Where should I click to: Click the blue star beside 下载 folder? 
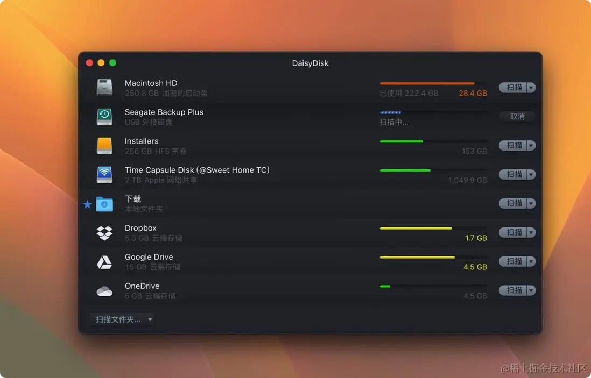[x=87, y=204]
